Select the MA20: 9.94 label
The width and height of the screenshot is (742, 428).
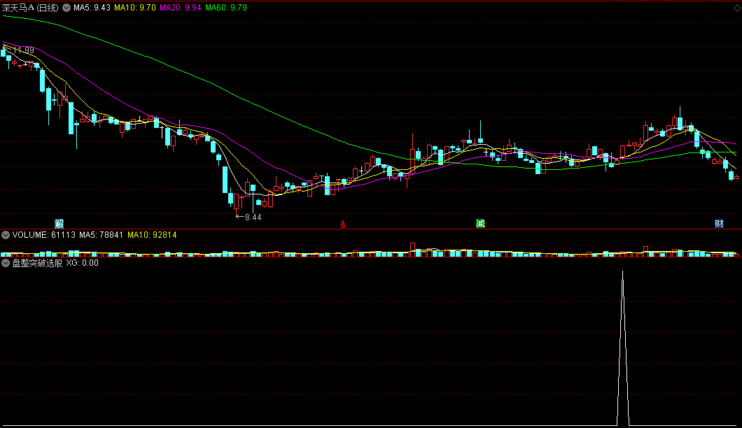(181, 8)
